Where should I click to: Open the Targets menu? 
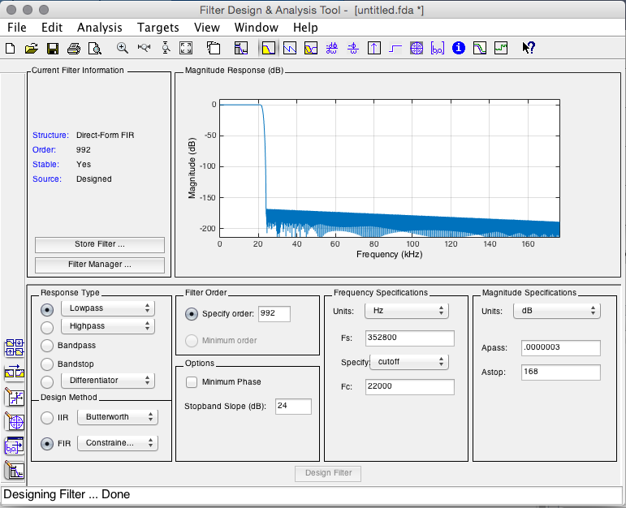158,28
